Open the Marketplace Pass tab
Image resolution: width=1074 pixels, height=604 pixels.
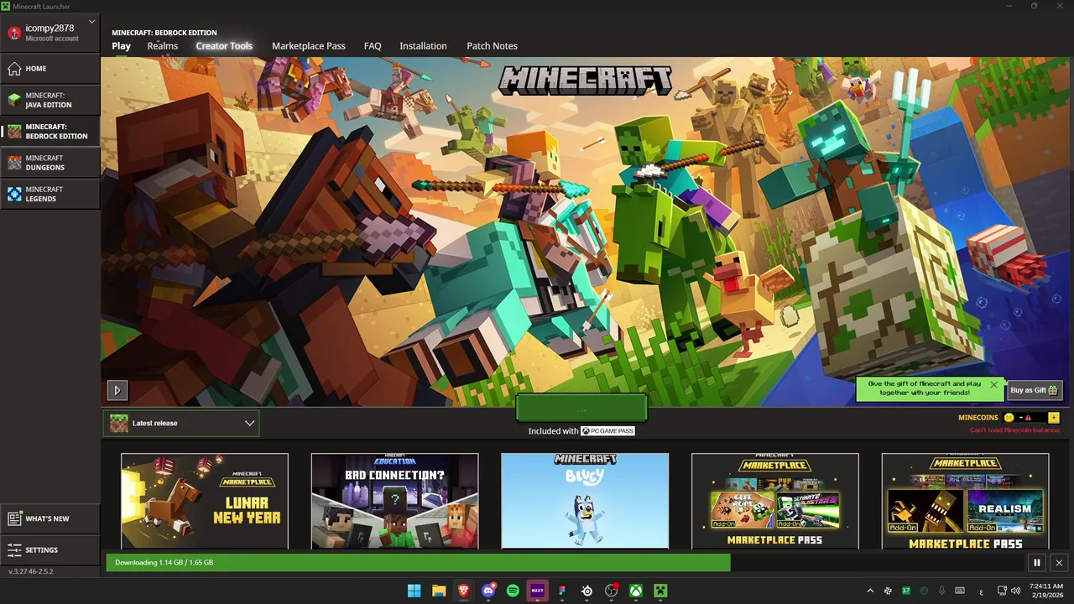click(309, 46)
